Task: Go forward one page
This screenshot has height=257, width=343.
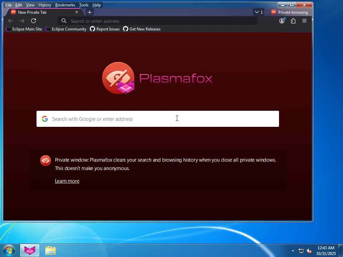Action: point(22,21)
